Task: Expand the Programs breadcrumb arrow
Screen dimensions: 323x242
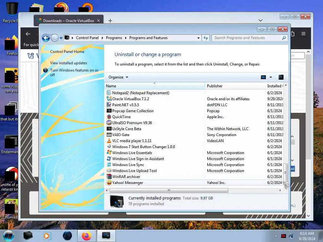Action: coord(126,38)
